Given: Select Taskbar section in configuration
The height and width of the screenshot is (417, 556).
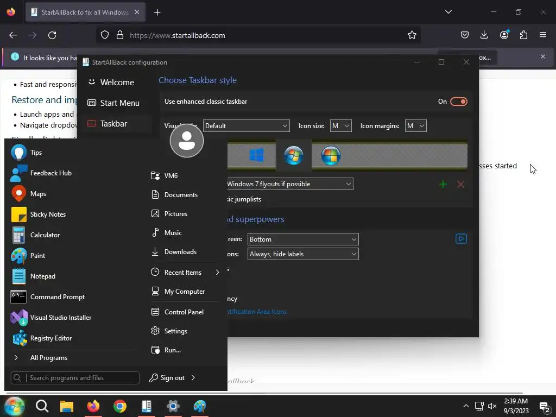Looking at the screenshot, I should coord(115,124).
